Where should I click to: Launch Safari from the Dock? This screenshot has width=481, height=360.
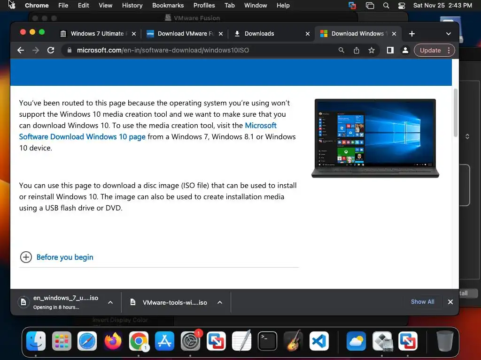[x=87, y=341]
